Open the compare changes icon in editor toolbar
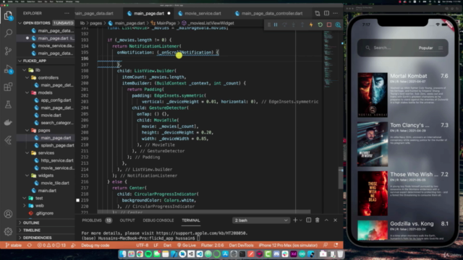The width and height of the screenshot is (463, 260). 318,13
